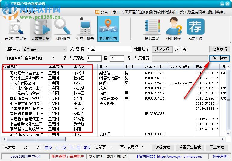Image resolution: width=232 pixels, height=161 pixels.
Task: Click 账户类型：普通用户 status
Action: tap(67, 156)
